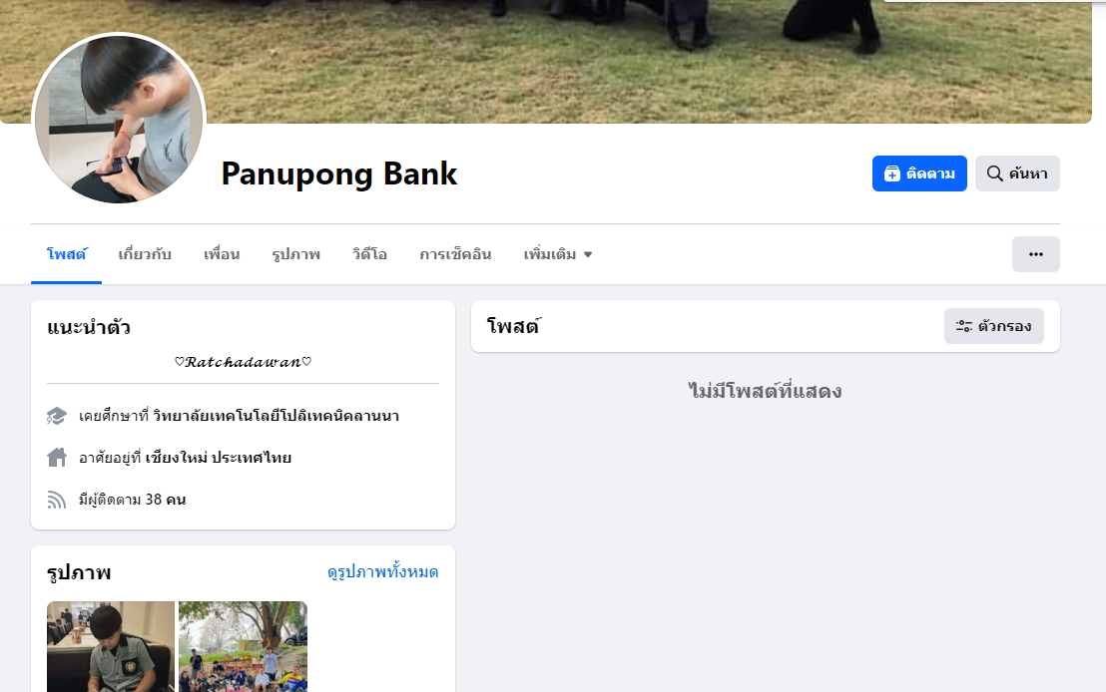Select the วิดีโอ tab
The width and height of the screenshot is (1106, 692).
pos(369,254)
